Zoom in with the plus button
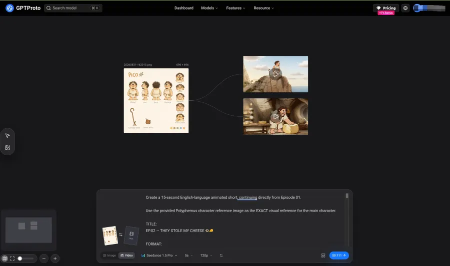 click(x=55, y=259)
